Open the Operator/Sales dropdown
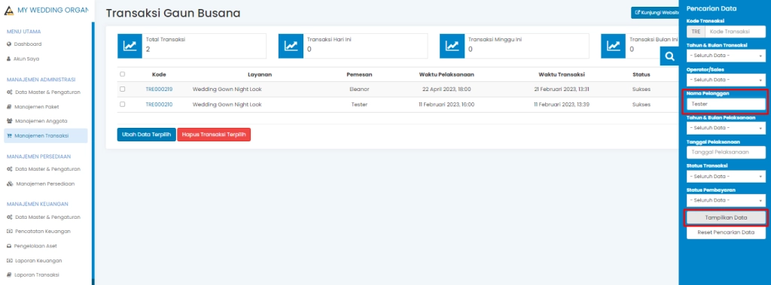Viewport: 771px width, 285px height. [726, 80]
